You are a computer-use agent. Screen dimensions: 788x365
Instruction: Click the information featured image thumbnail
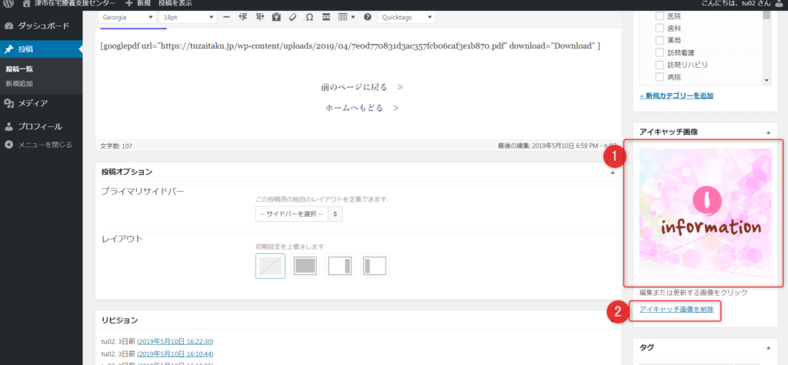point(704,213)
